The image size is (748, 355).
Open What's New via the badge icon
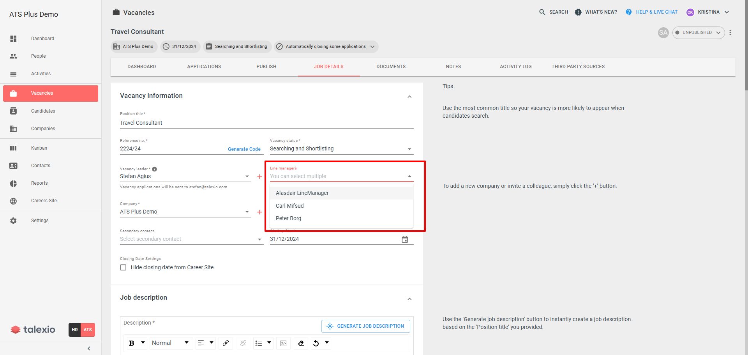coord(578,12)
